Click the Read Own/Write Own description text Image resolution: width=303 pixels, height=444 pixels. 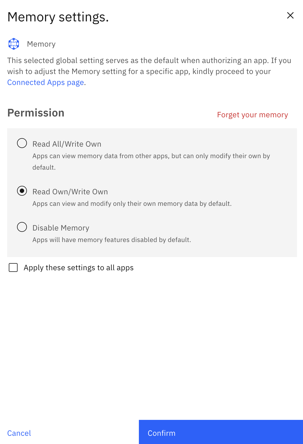[x=132, y=204]
